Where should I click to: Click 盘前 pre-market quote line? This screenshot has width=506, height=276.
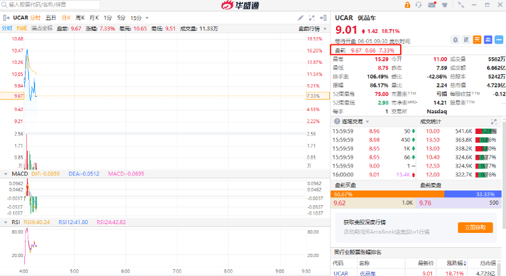pyautogui.click(x=365, y=50)
